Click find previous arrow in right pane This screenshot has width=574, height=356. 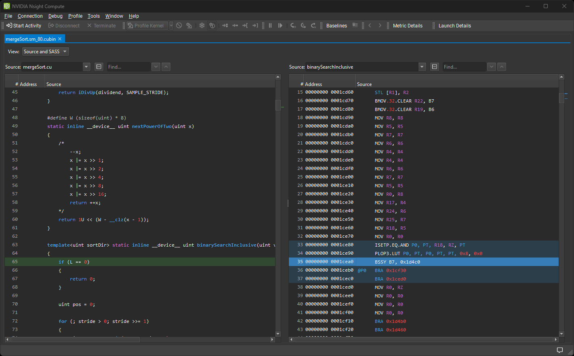[502, 67]
